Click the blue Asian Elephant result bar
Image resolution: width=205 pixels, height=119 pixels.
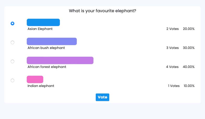43,22
